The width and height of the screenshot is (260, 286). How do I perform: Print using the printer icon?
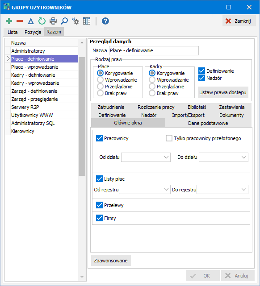point(53,21)
